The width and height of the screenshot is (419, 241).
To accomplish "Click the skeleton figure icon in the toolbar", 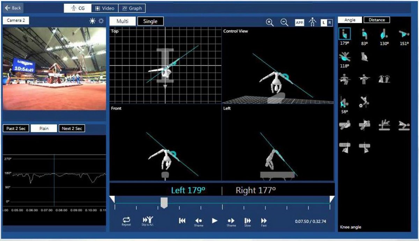I will click(313, 22).
